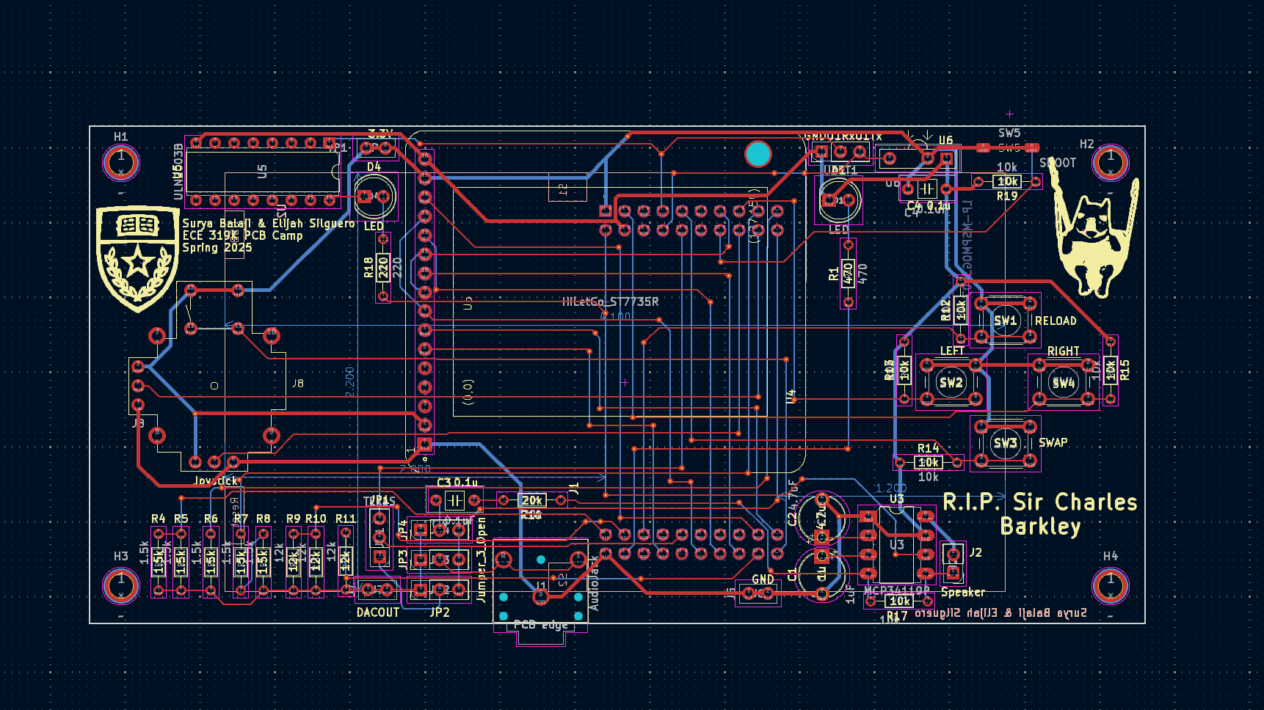This screenshot has height=710, width=1264.
Task: Click the J2 speaker connector footprint
Action: [953, 563]
